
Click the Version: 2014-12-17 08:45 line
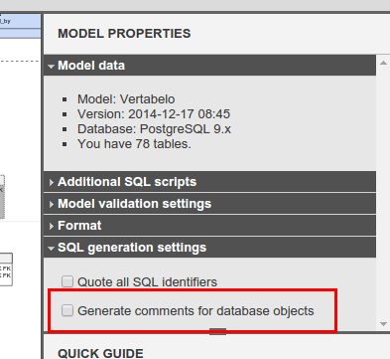(x=154, y=114)
